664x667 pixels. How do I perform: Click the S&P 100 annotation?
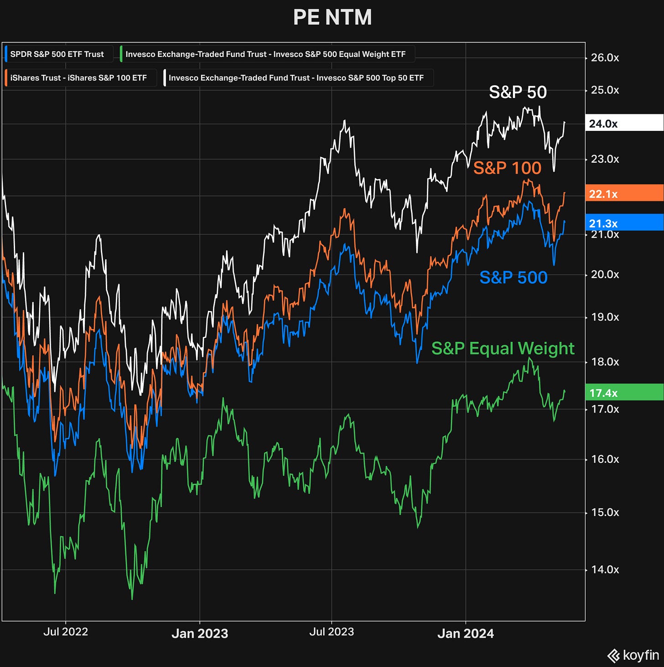[x=508, y=168]
